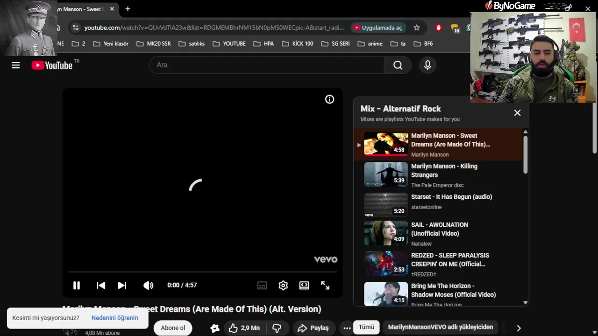Screen dimensions: 598x336
Task: Open the HPA bookmark folder
Action: (263, 43)
